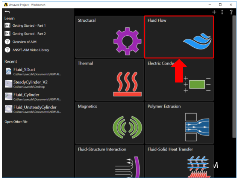Viewport: 238px width, 179px height.
Task: Click the Fluid-Solid Heat Transfer template icon
Action: tap(199, 167)
